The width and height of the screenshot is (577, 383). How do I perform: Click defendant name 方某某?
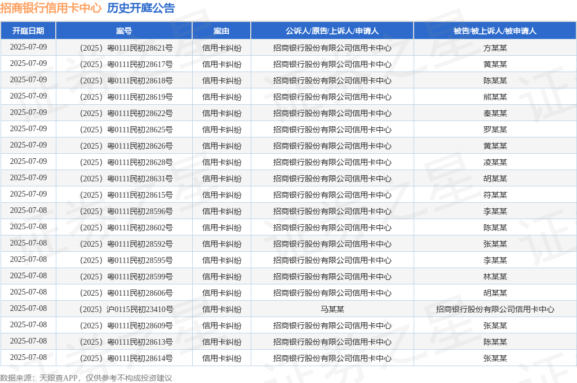495,48
